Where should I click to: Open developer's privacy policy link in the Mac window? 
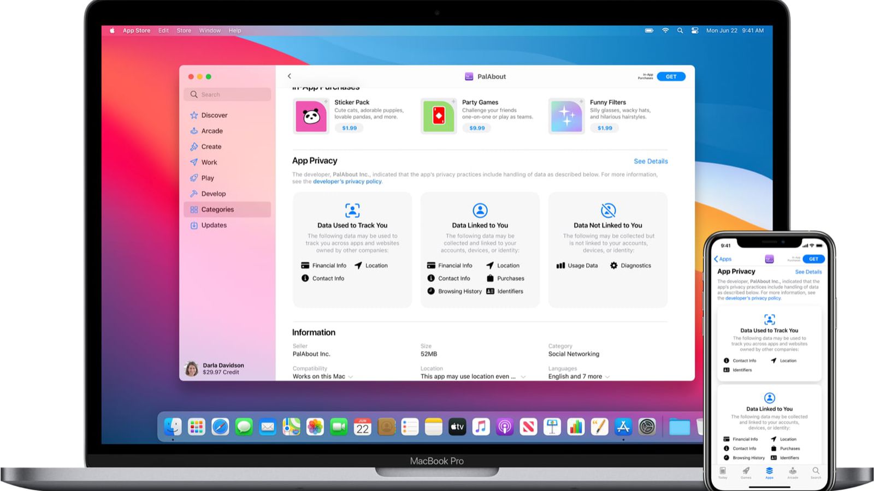coord(347,182)
